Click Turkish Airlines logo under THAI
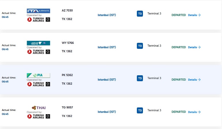Viewport: 222px width, 129px height. click(38, 116)
